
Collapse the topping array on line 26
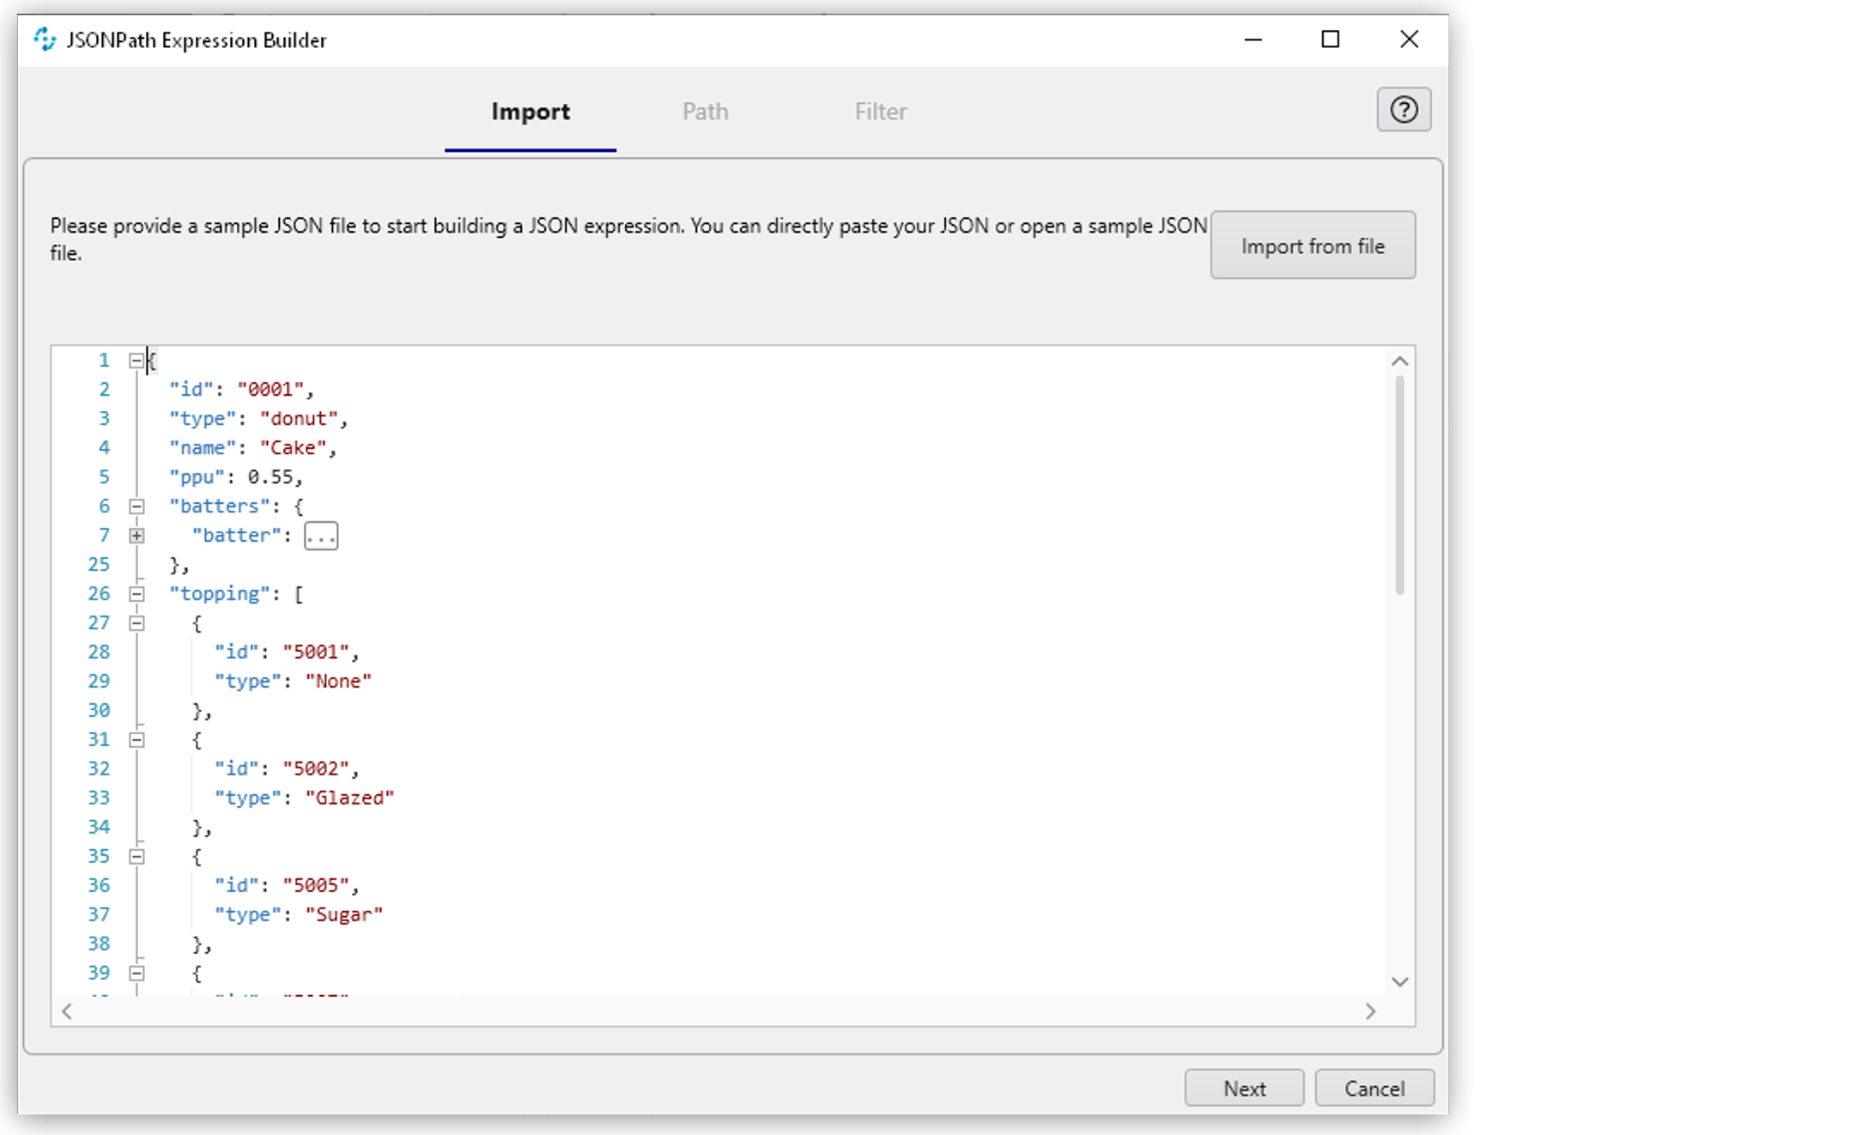click(x=136, y=593)
